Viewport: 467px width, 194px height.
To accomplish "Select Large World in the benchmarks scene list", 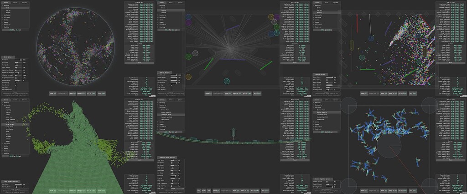I will point(9,127).
